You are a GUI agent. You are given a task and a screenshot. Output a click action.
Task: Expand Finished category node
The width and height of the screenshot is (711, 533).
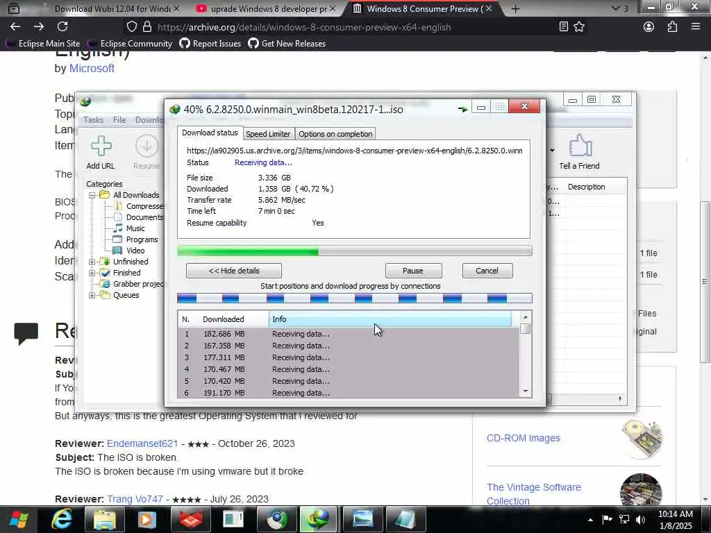point(92,273)
